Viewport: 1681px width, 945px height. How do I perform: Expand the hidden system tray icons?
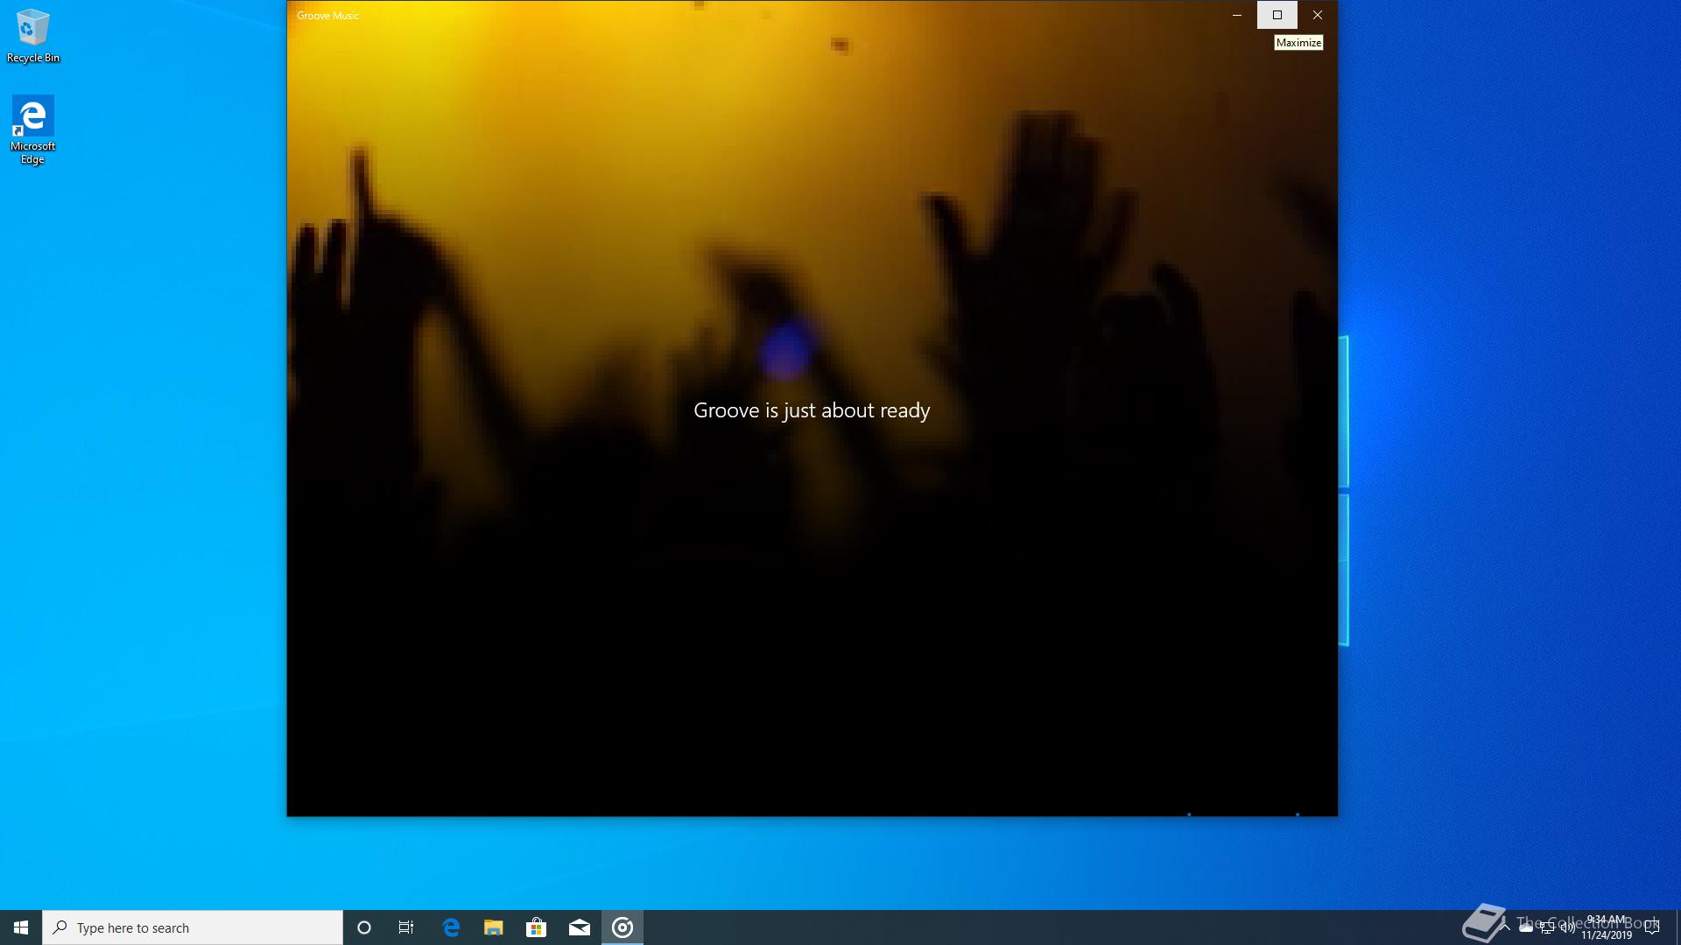click(x=1505, y=927)
